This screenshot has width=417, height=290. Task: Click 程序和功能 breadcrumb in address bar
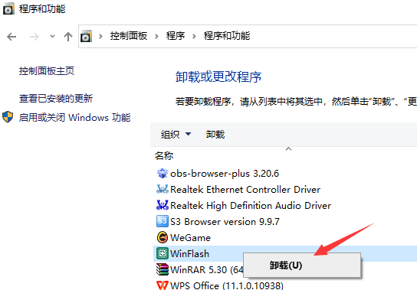click(227, 36)
